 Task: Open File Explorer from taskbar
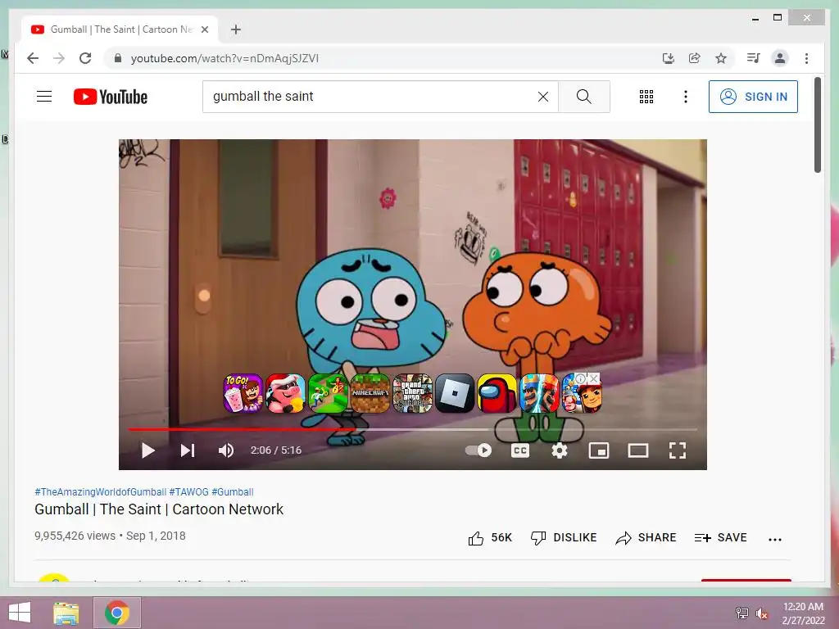pos(66,613)
